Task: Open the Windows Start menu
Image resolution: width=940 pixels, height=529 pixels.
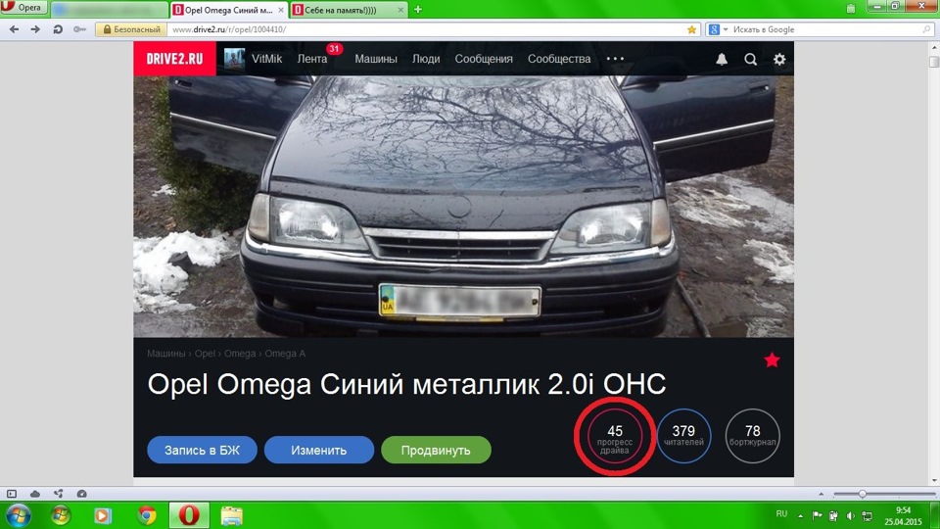Action: point(18,515)
